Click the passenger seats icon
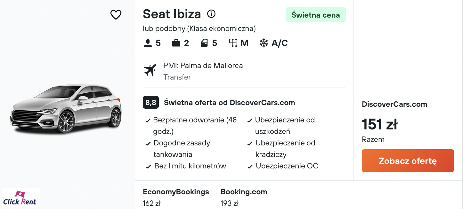The width and height of the screenshot is (463, 209). [148, 43]
